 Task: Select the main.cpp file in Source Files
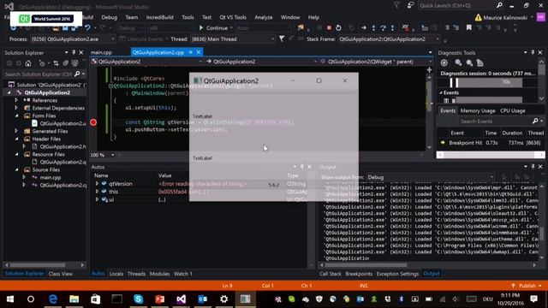50,177
